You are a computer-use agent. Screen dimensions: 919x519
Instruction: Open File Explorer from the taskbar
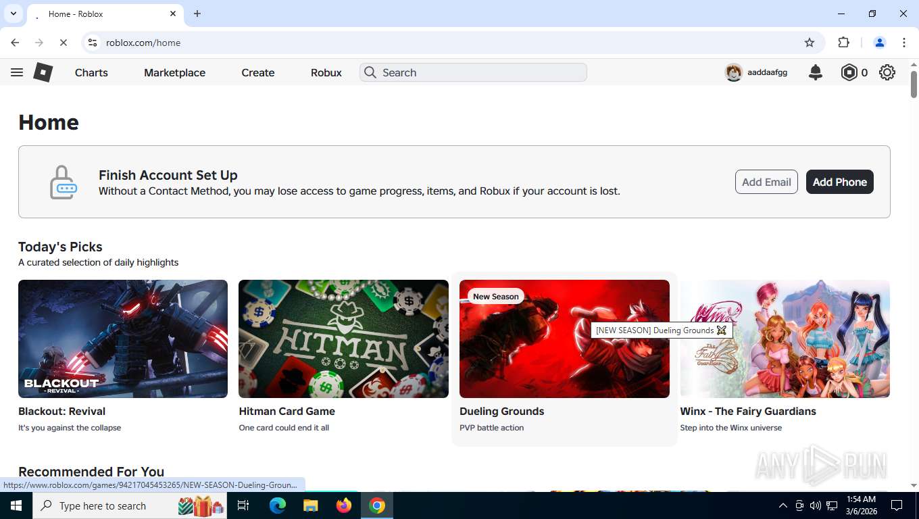310,505
